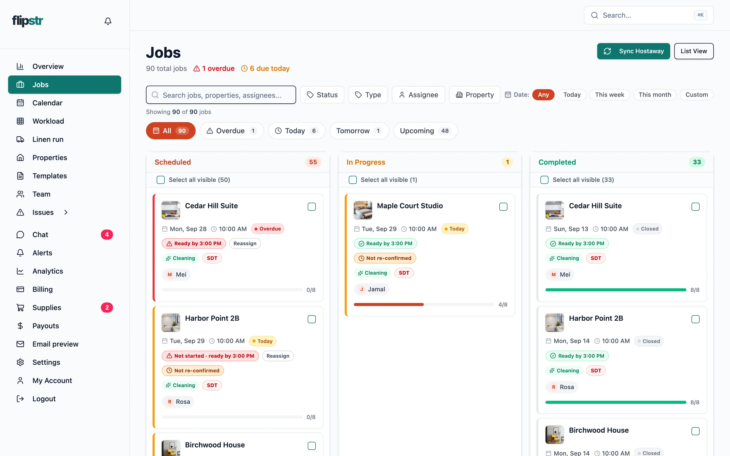Tick the scheduled Harbor Point 2B card checkbox
The width and height of the screenshot is (730, 456).
(312, 319)
